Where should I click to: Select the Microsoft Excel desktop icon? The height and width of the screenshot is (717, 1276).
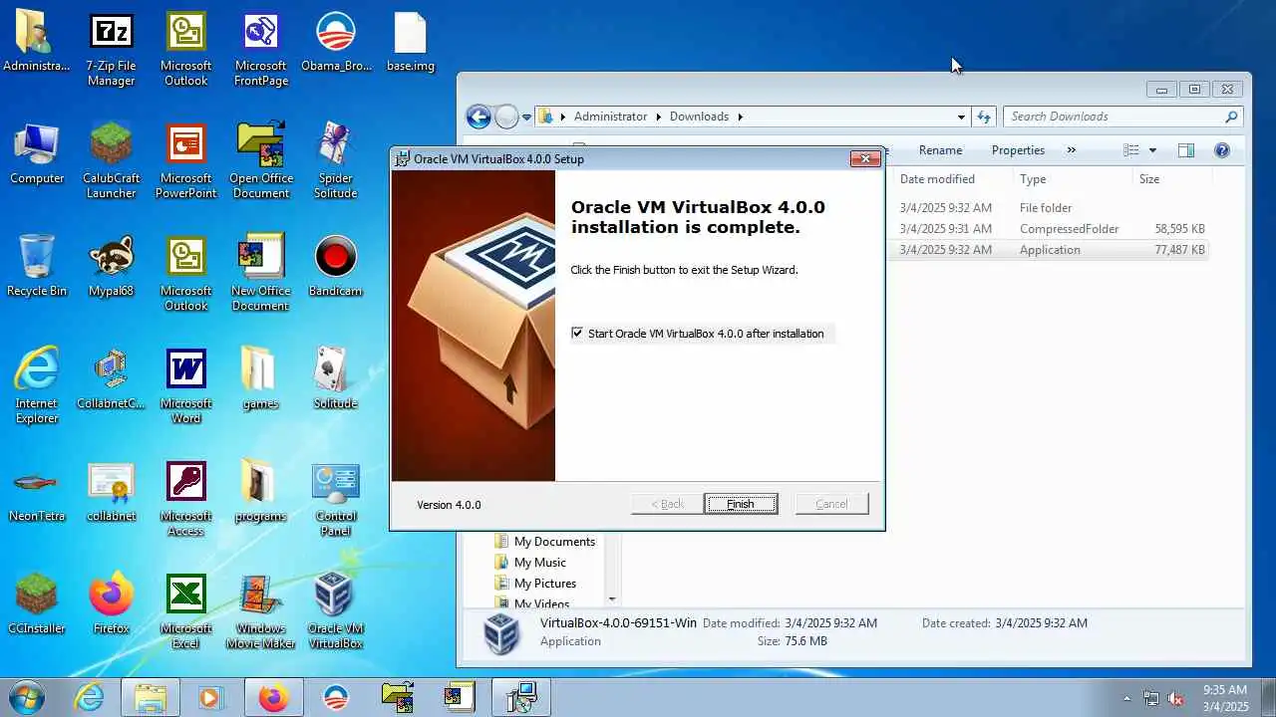185,612
